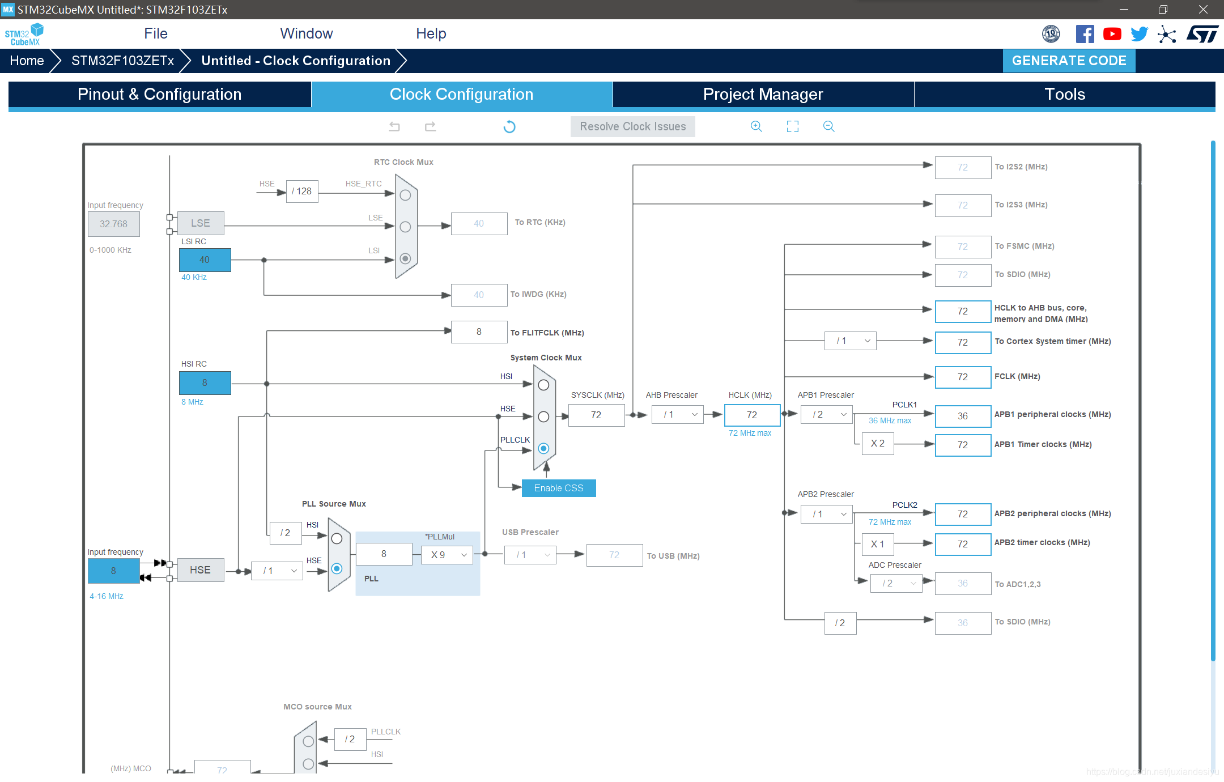The image size is (1224, 782).
Task: Click the redo arrow icon
Action: pos(431,126)
